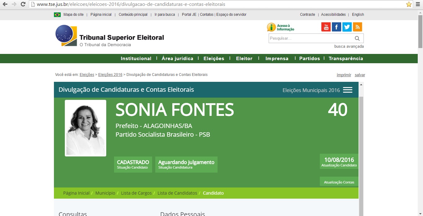Click the Tribunal Superior Eleitoral logo
Screen dimensions: 423x216
coord(110,36)
